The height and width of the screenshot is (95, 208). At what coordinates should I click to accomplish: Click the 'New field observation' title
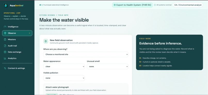coord(61,40)
